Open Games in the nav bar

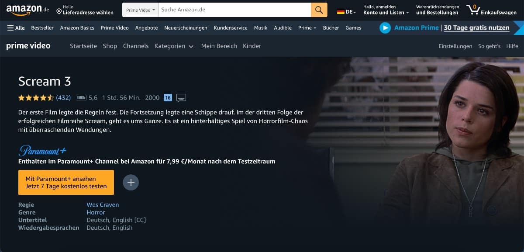point(353,28)
